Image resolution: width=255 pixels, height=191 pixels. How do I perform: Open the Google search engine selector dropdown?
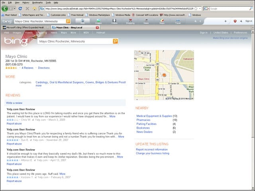click(x=207, y=9)
